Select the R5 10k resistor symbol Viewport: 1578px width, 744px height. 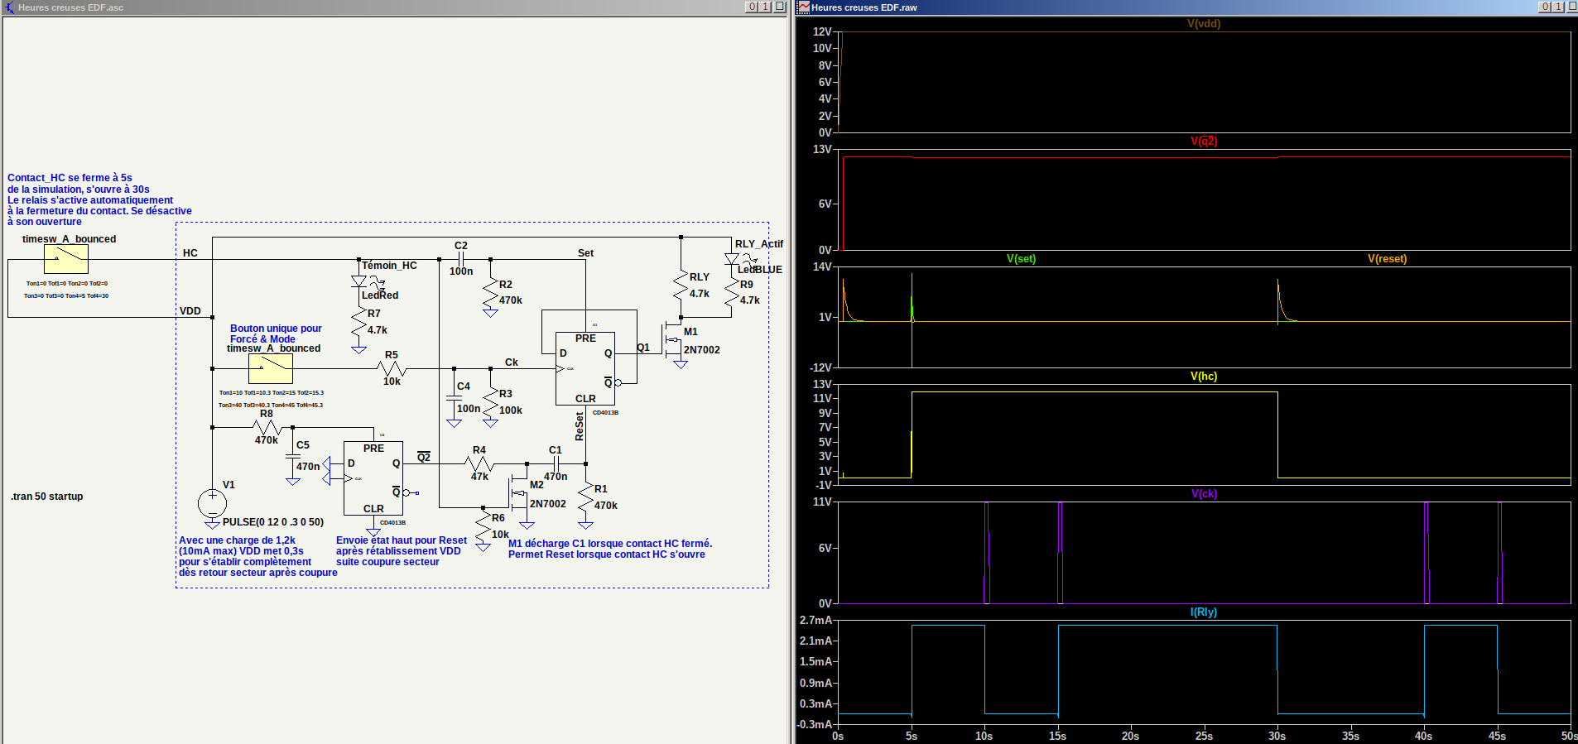[391, 368]
